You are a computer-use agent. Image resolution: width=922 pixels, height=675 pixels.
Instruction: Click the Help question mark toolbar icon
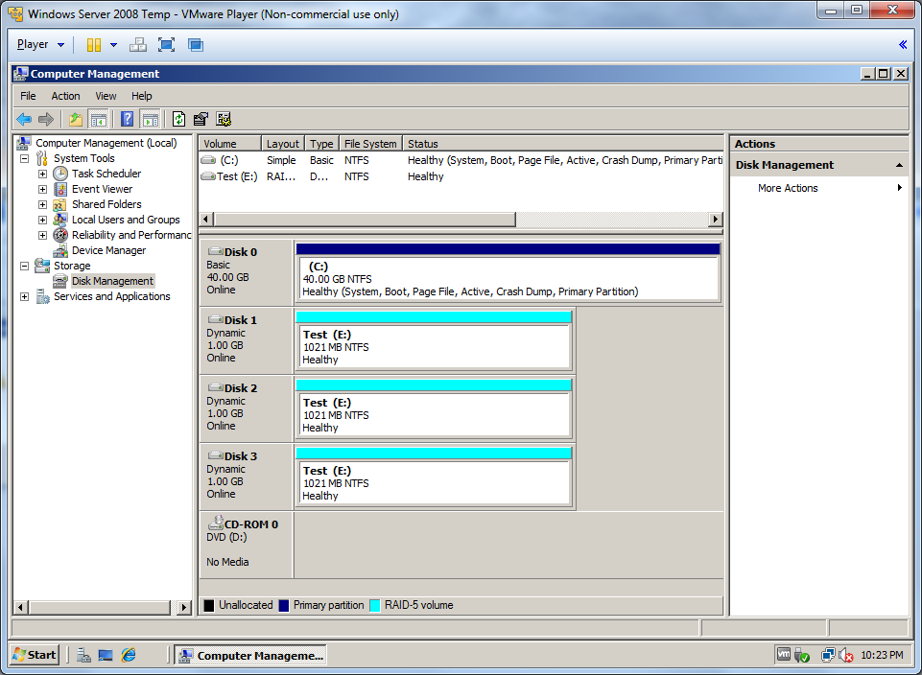127,119
